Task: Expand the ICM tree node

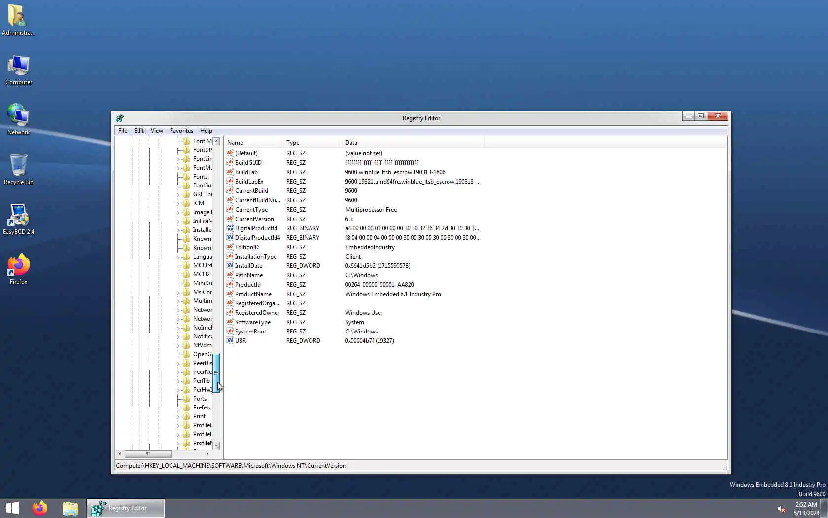Action: (x=178, y=204)
